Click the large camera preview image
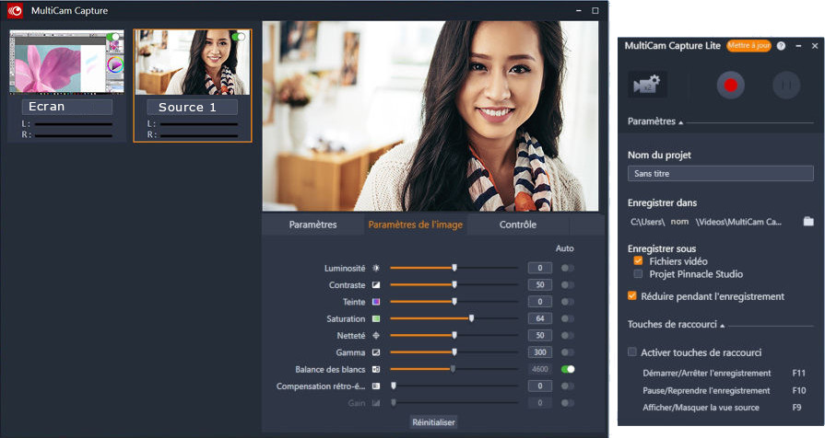The image size is (825, 438). click(430, 116)
